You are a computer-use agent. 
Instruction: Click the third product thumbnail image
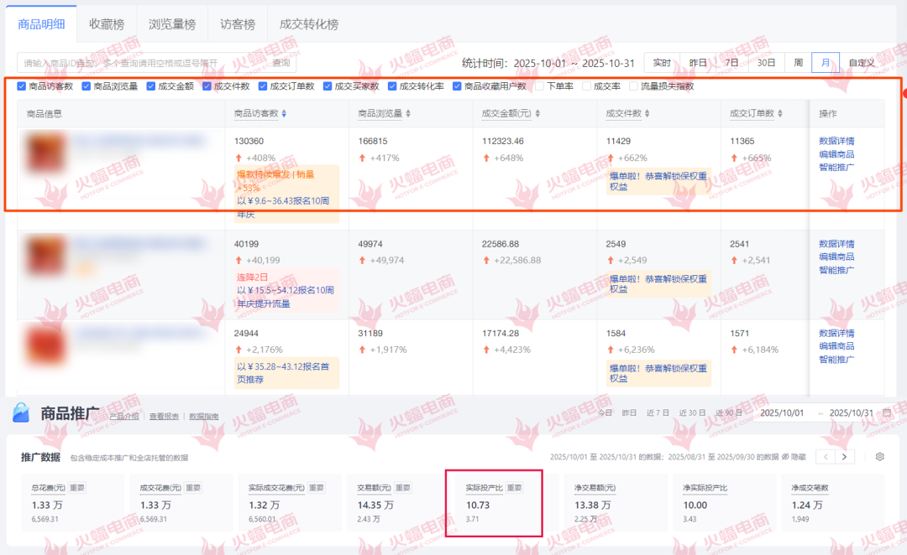pyautogui.click(x=45, y=345)
